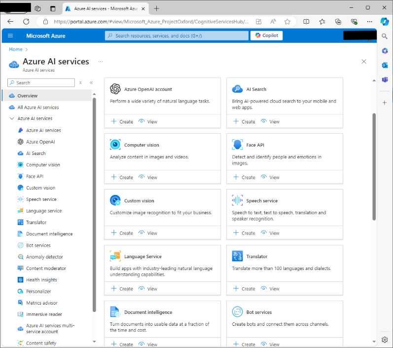
Task: Click the left menu vertical scrollbar
Action: click(x=94, y=205)
